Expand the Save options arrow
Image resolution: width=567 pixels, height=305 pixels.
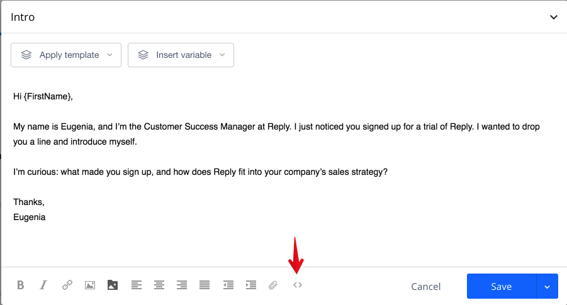pyautogui.click(x=547, y=286)
